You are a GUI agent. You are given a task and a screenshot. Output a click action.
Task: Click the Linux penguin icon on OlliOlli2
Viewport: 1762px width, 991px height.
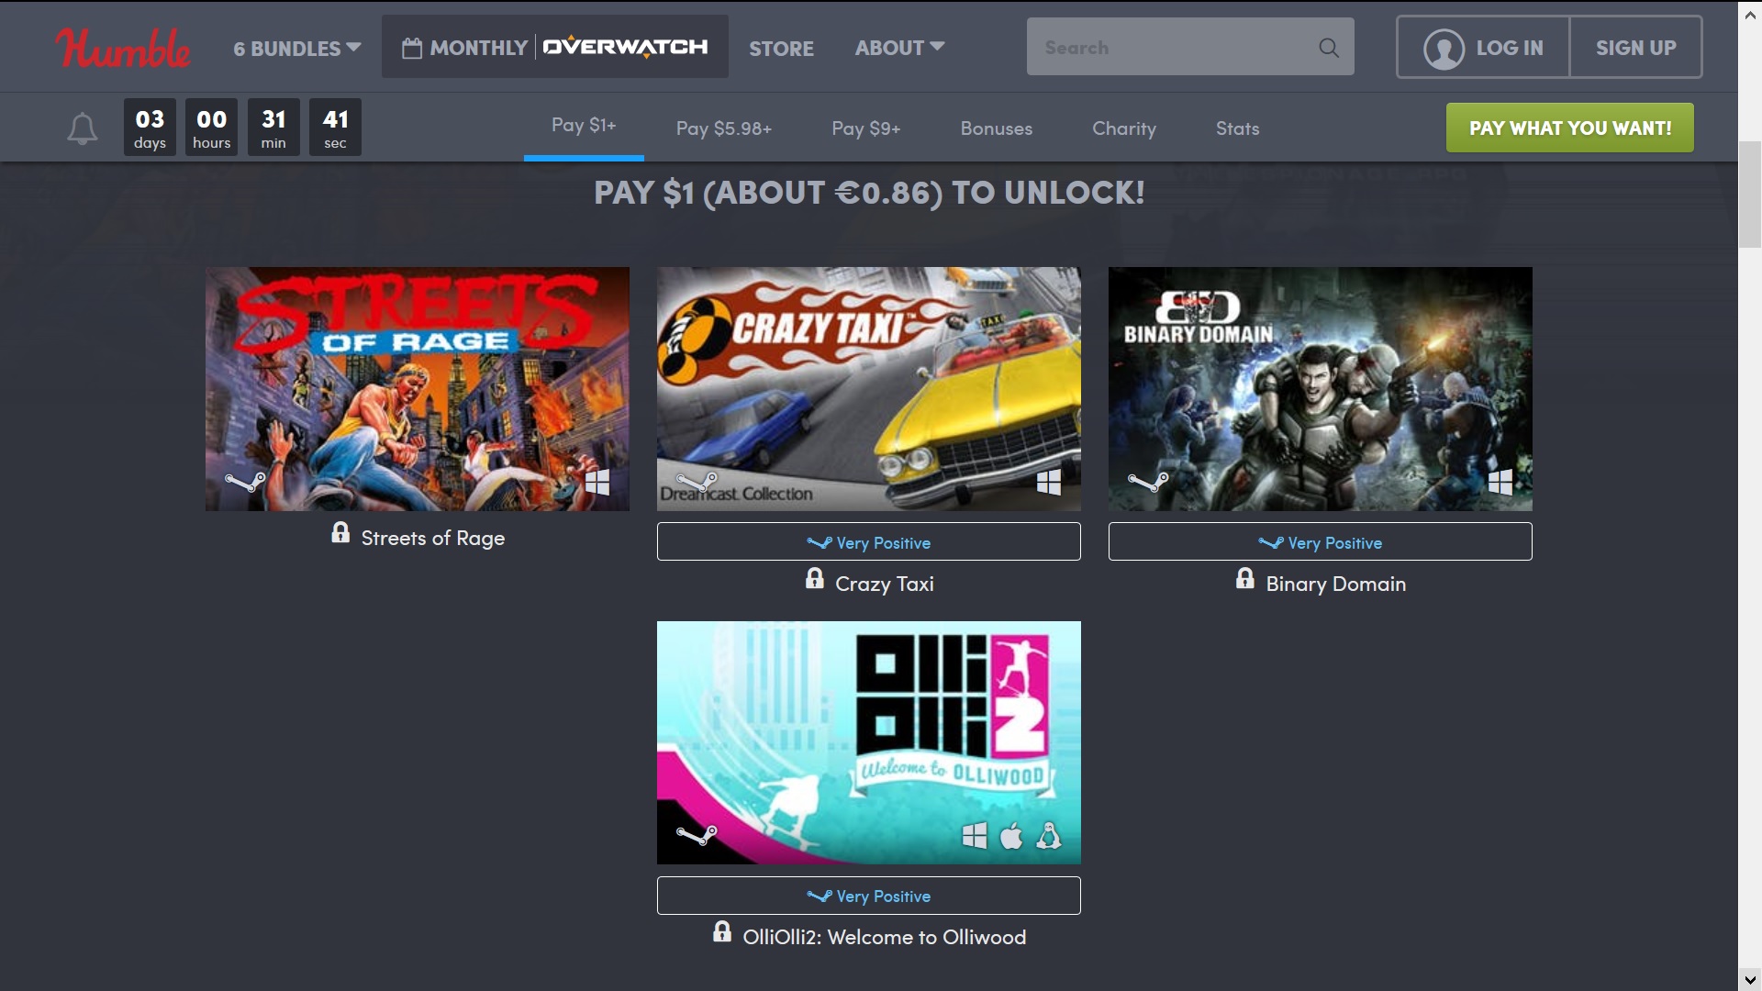[1049, 836]
